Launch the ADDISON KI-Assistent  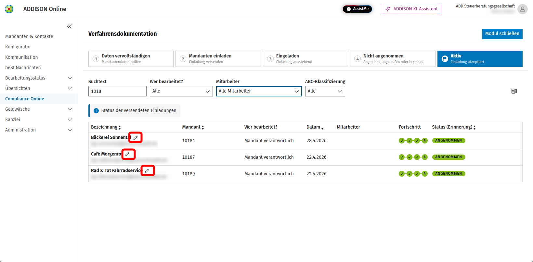pos(411,9)
